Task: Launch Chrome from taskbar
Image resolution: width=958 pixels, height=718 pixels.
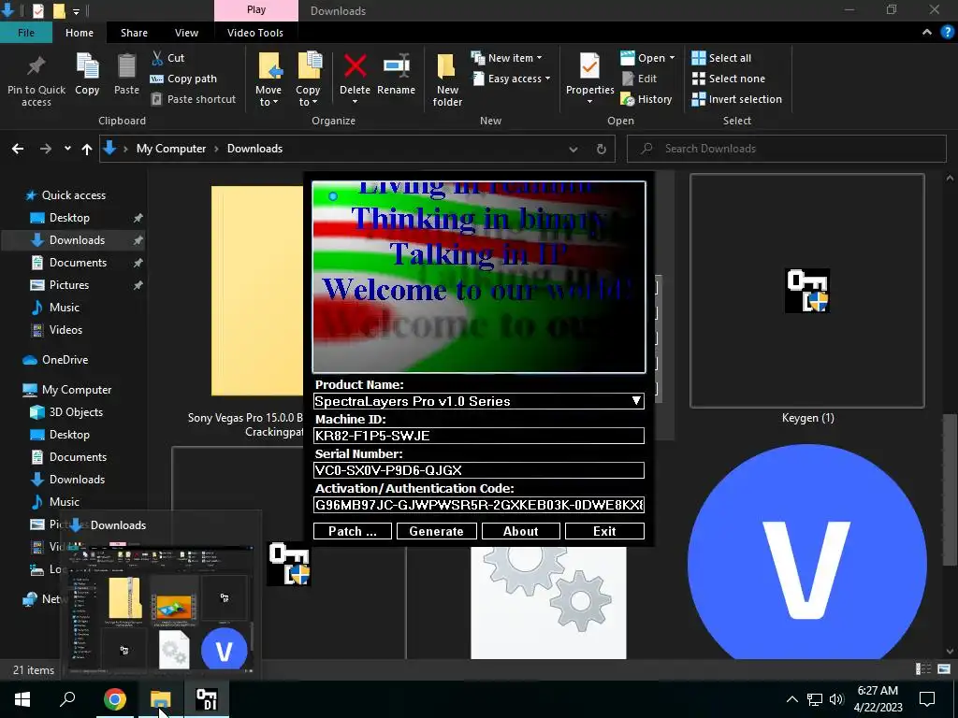Action: (x=114, y=699)
